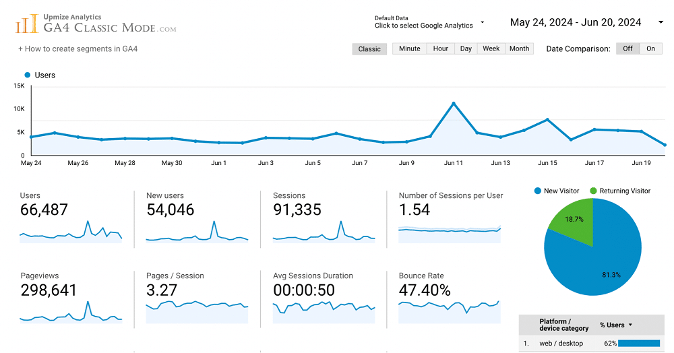Turn Date Comparison Off
Viewport: 674px width, 353px height.
(627, 49)
